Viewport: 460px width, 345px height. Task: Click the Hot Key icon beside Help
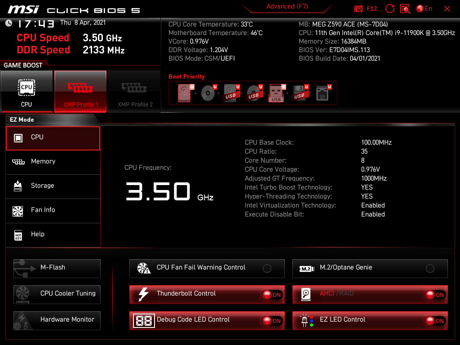[x=18, y=235]
